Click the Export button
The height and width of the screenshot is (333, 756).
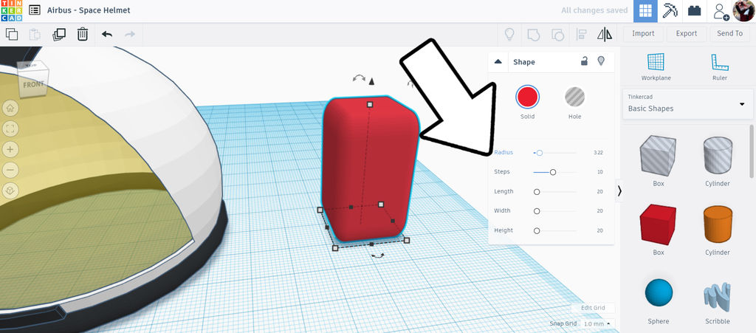(x=687, y=34)
